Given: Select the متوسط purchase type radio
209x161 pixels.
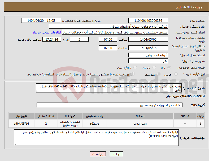Looking at the screenshot, I should (x=159, y=74).
